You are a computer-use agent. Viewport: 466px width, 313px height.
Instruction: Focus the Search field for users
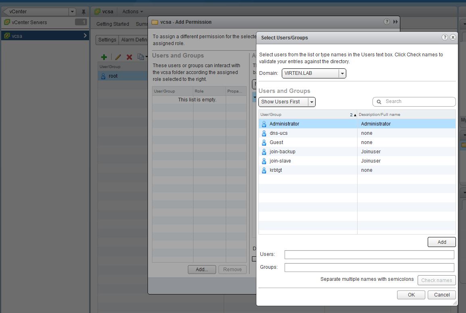pyautogui.click(x=414, y=101)
